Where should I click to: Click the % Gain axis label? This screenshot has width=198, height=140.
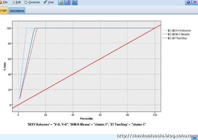click(x=5, y=66)
